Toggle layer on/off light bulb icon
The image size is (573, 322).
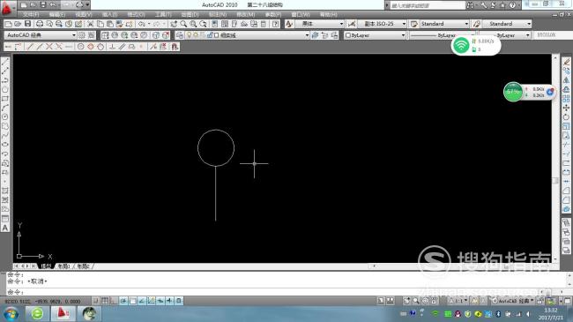189,35
